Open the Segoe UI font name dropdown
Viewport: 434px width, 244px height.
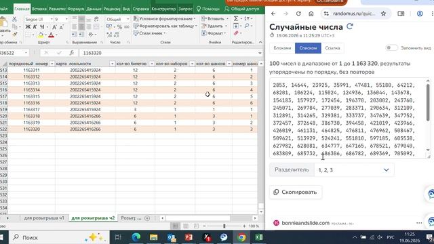[52, 19]
